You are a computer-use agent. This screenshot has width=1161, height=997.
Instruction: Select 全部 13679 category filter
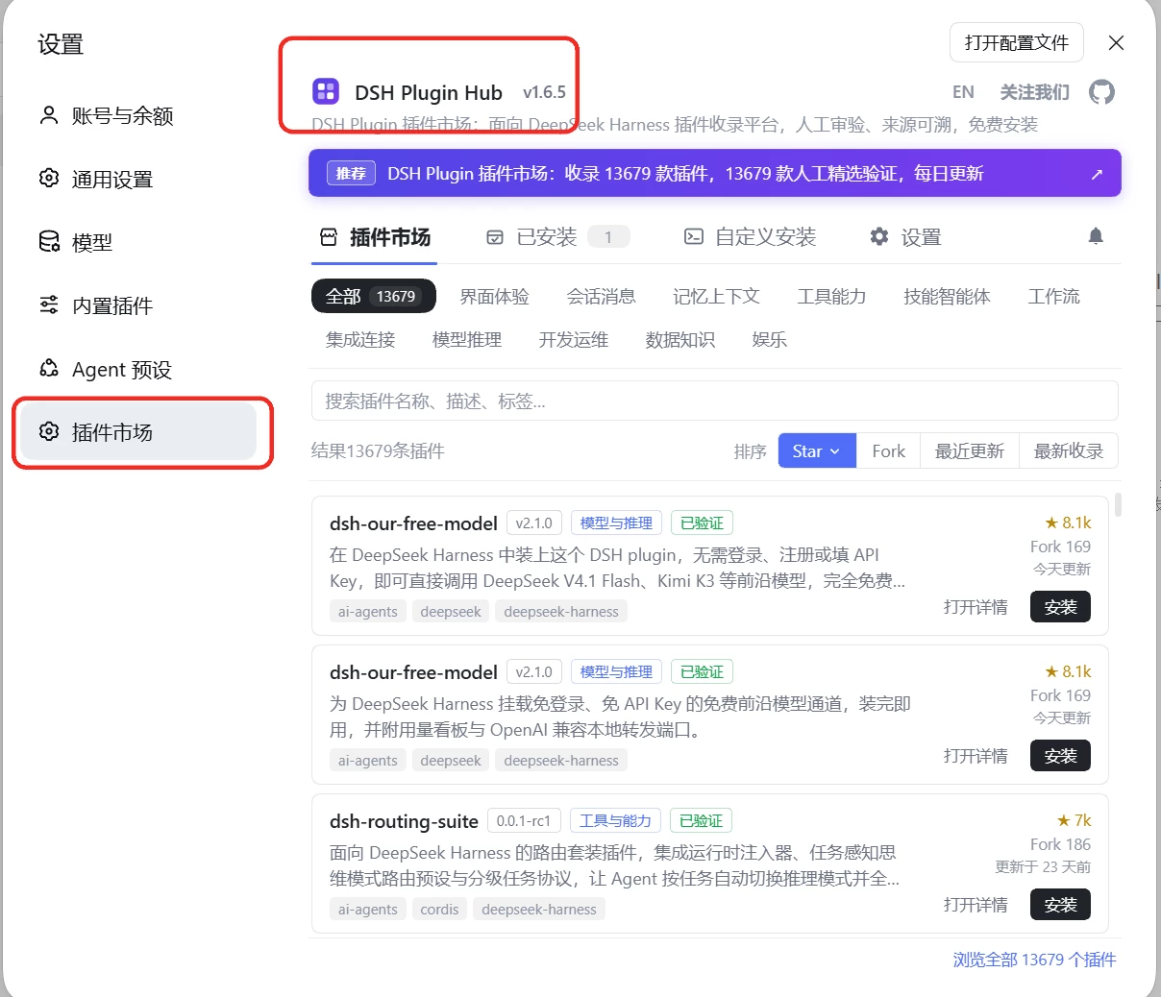[374, 296]
